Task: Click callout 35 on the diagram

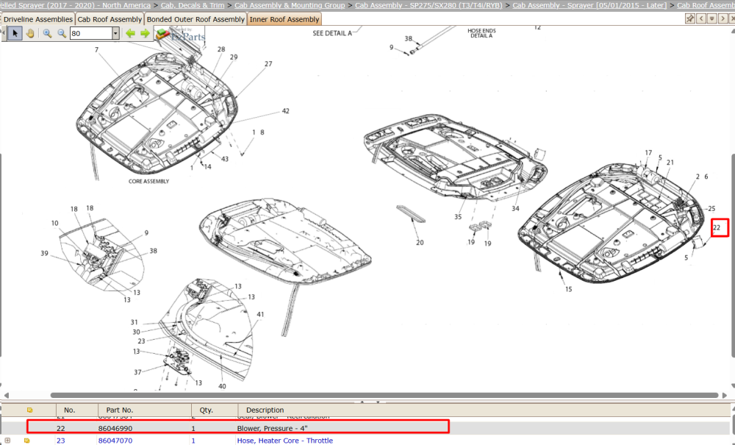Action: (x=458, y=217)
